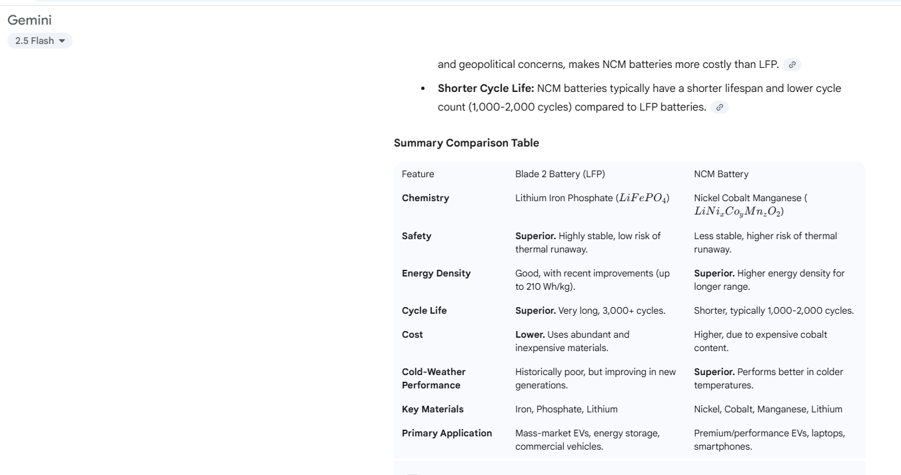Image resolution: width=901 pixels, height=475 pixels.
Task: Click the 'Cycle Life' row label
Action: pos(425,310)
